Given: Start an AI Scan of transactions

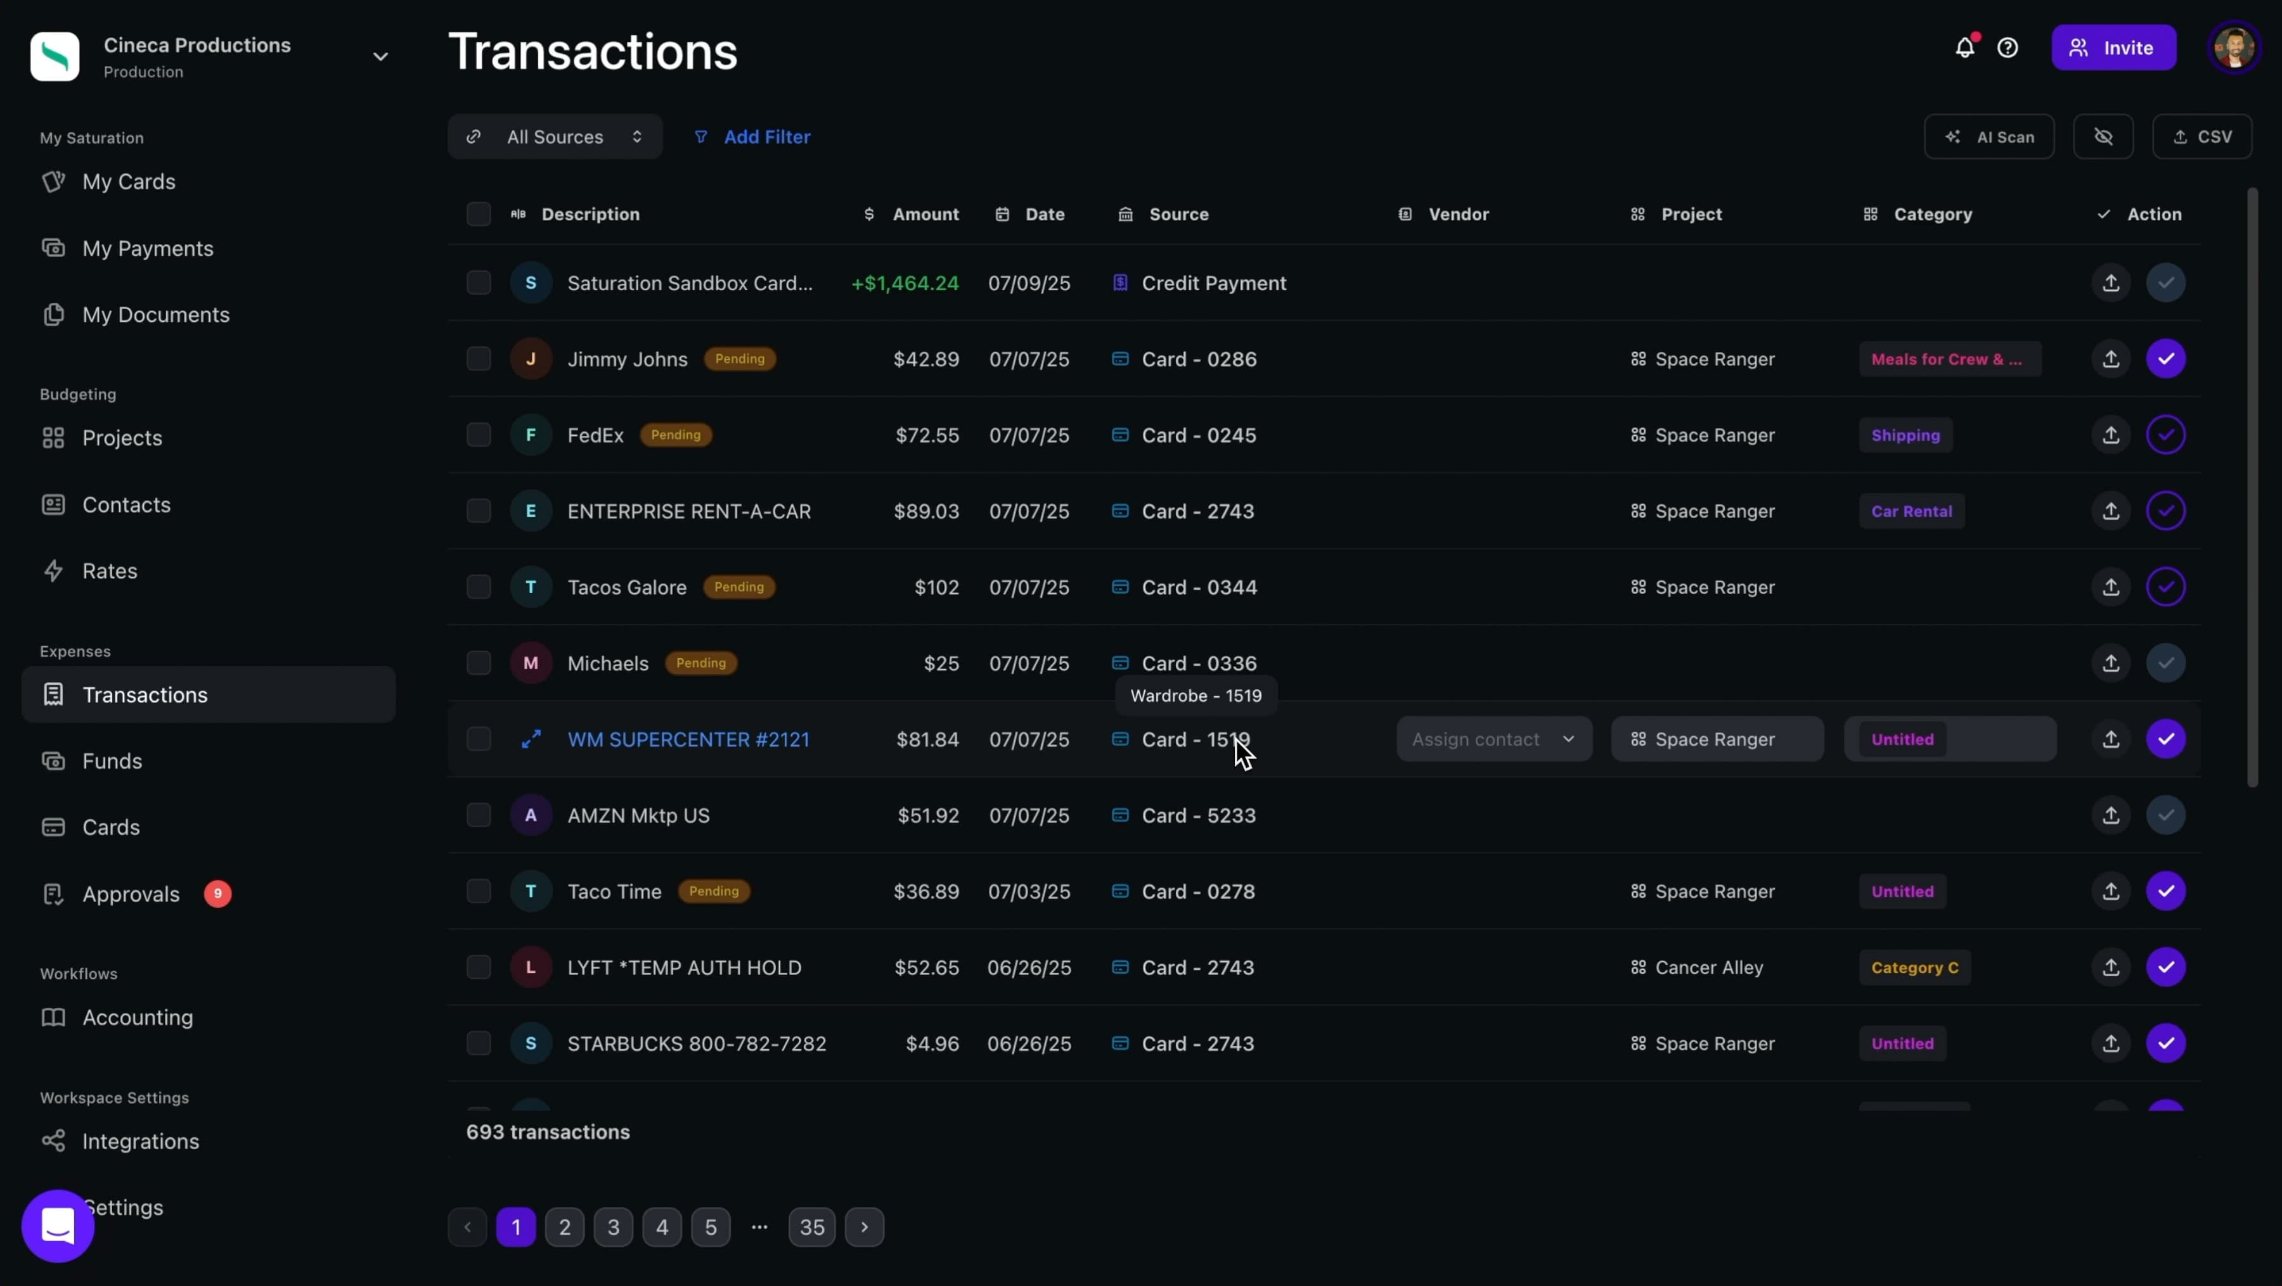Looking at the screenshot, I should (x=1989, y=136).
